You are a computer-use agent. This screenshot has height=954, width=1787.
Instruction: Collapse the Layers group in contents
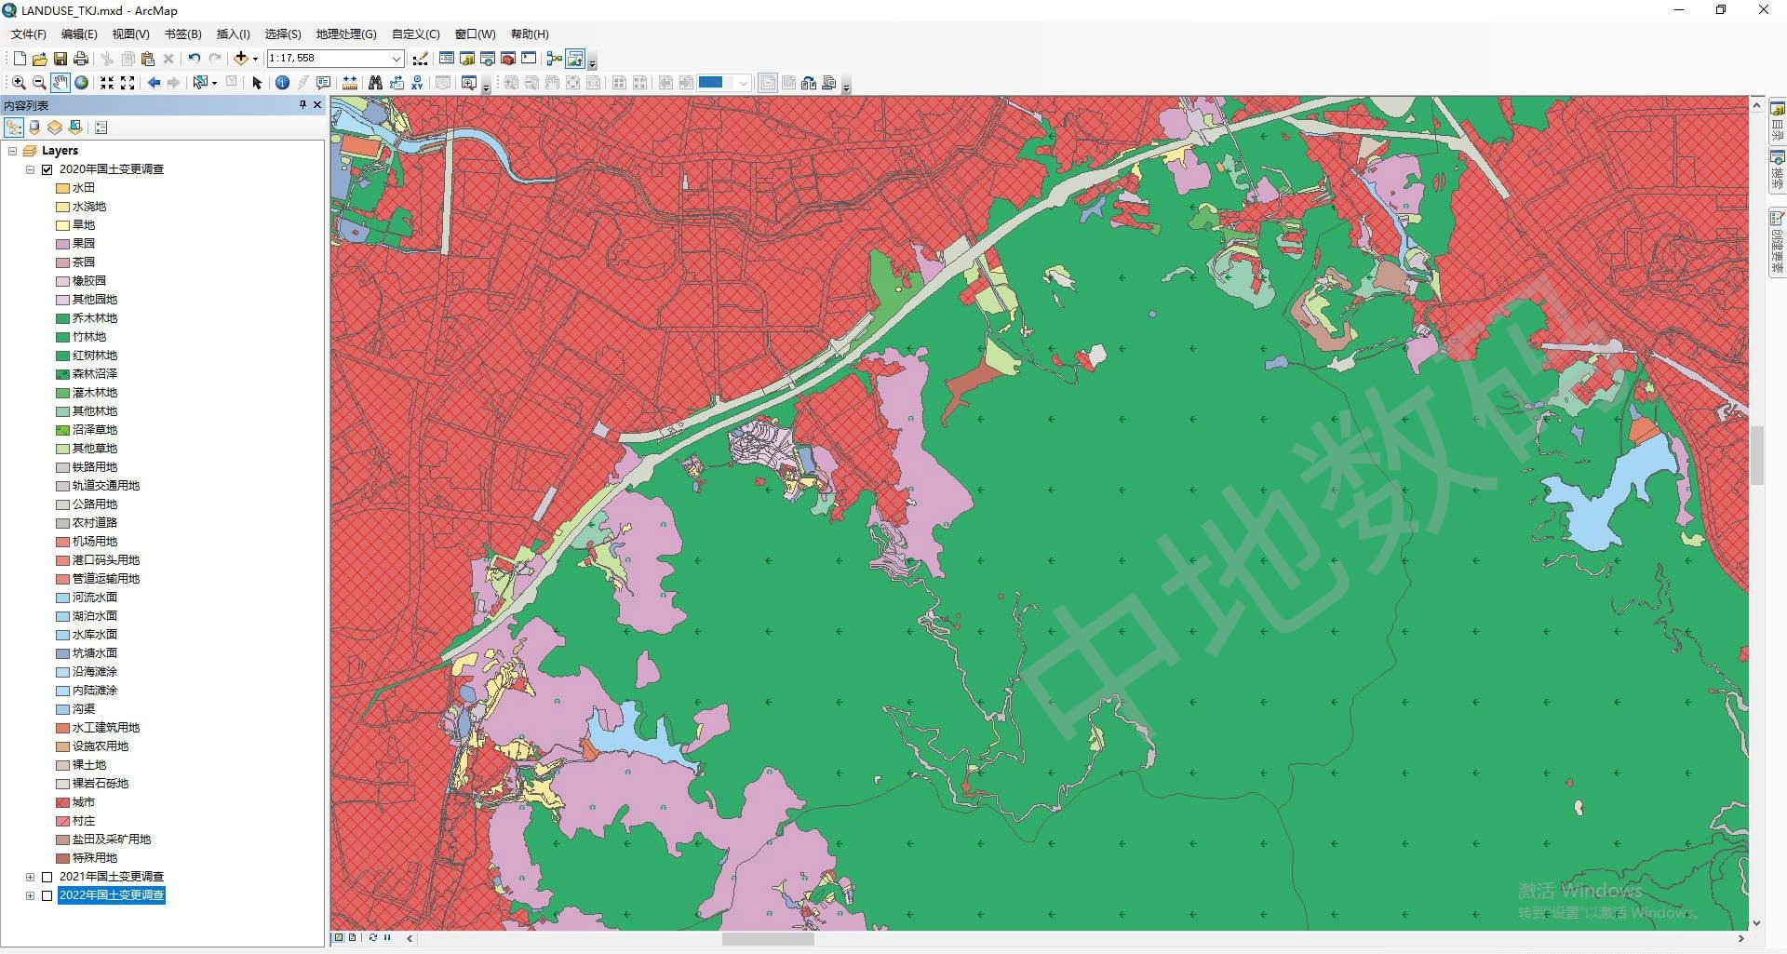tap(13, 151)
